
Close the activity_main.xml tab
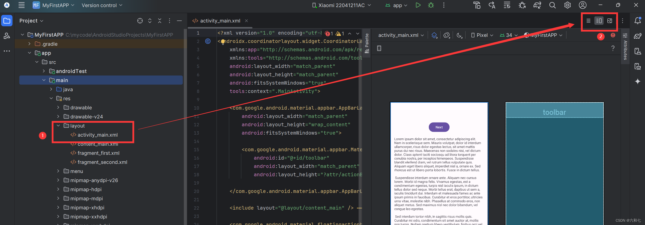(x=246, y=21)
